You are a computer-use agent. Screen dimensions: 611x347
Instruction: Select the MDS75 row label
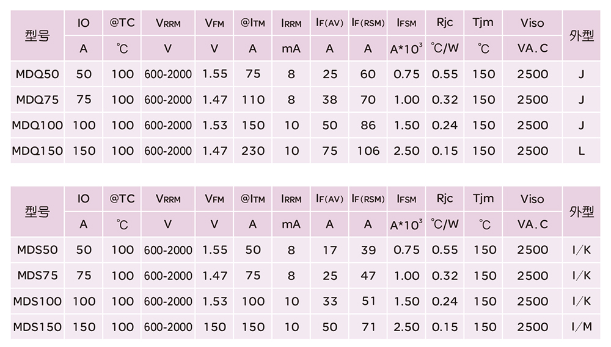click(x=37, y=276)
